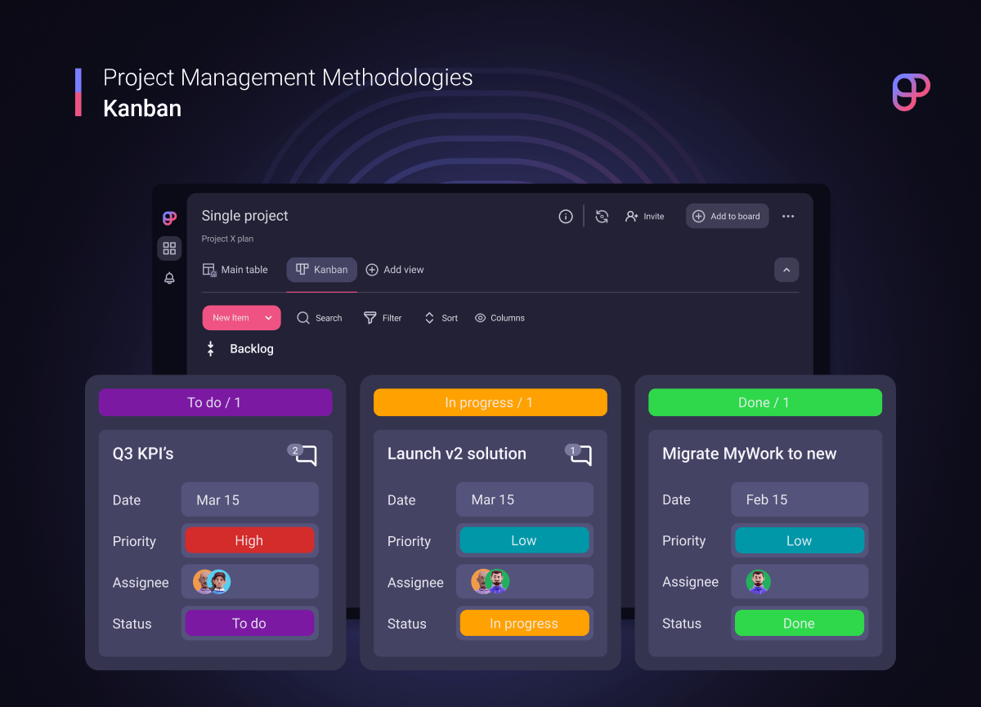Collapse the header with chevron-up button
Image resolution: width=981 pixels, height=707 pixels.
coord(786,270)
